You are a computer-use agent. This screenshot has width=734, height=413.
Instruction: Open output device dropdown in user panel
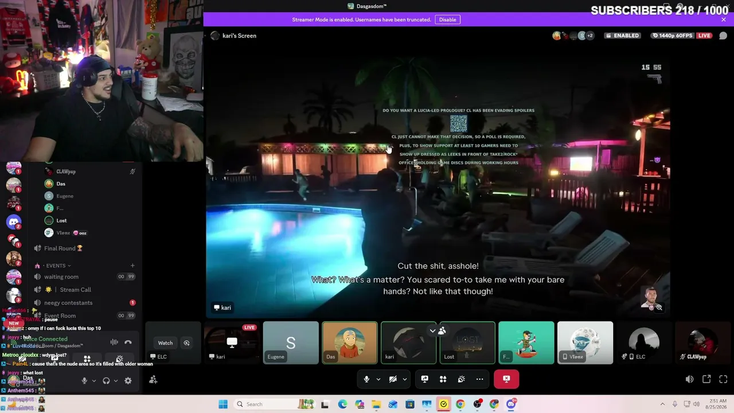(115, 380)
